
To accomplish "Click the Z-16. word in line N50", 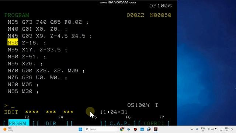I will click(x=30, y=43).
